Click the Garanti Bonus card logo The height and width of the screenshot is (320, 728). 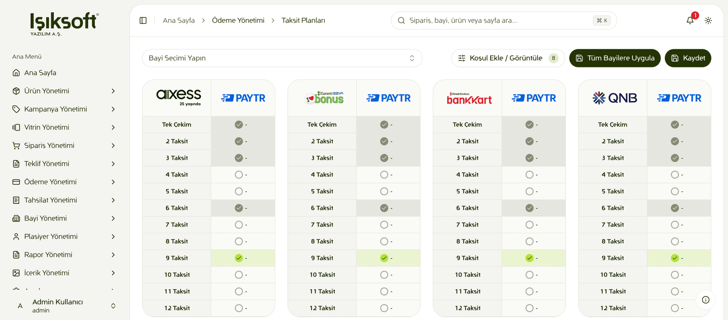[324, 98]
